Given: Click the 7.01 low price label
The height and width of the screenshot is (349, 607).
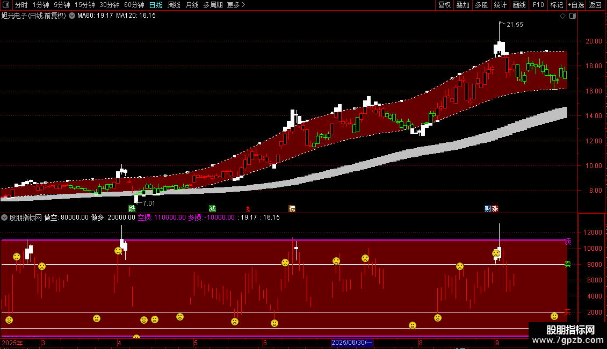Looking at the screenshot, I should pyautogui.click(x=149, y=203).
